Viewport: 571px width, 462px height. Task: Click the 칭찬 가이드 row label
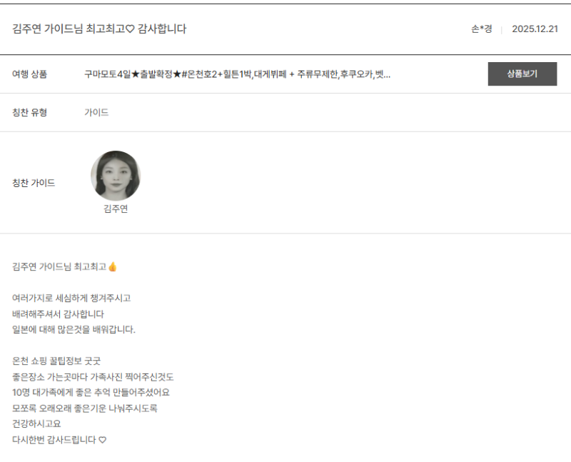34,183
